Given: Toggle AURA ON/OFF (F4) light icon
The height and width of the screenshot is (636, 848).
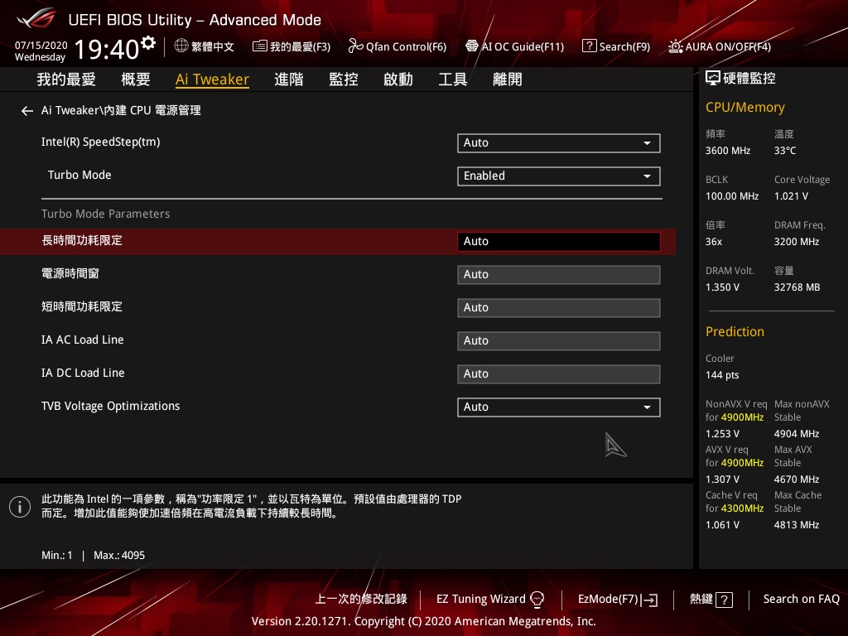Looking at the screenshot, I should click(676, 46).
